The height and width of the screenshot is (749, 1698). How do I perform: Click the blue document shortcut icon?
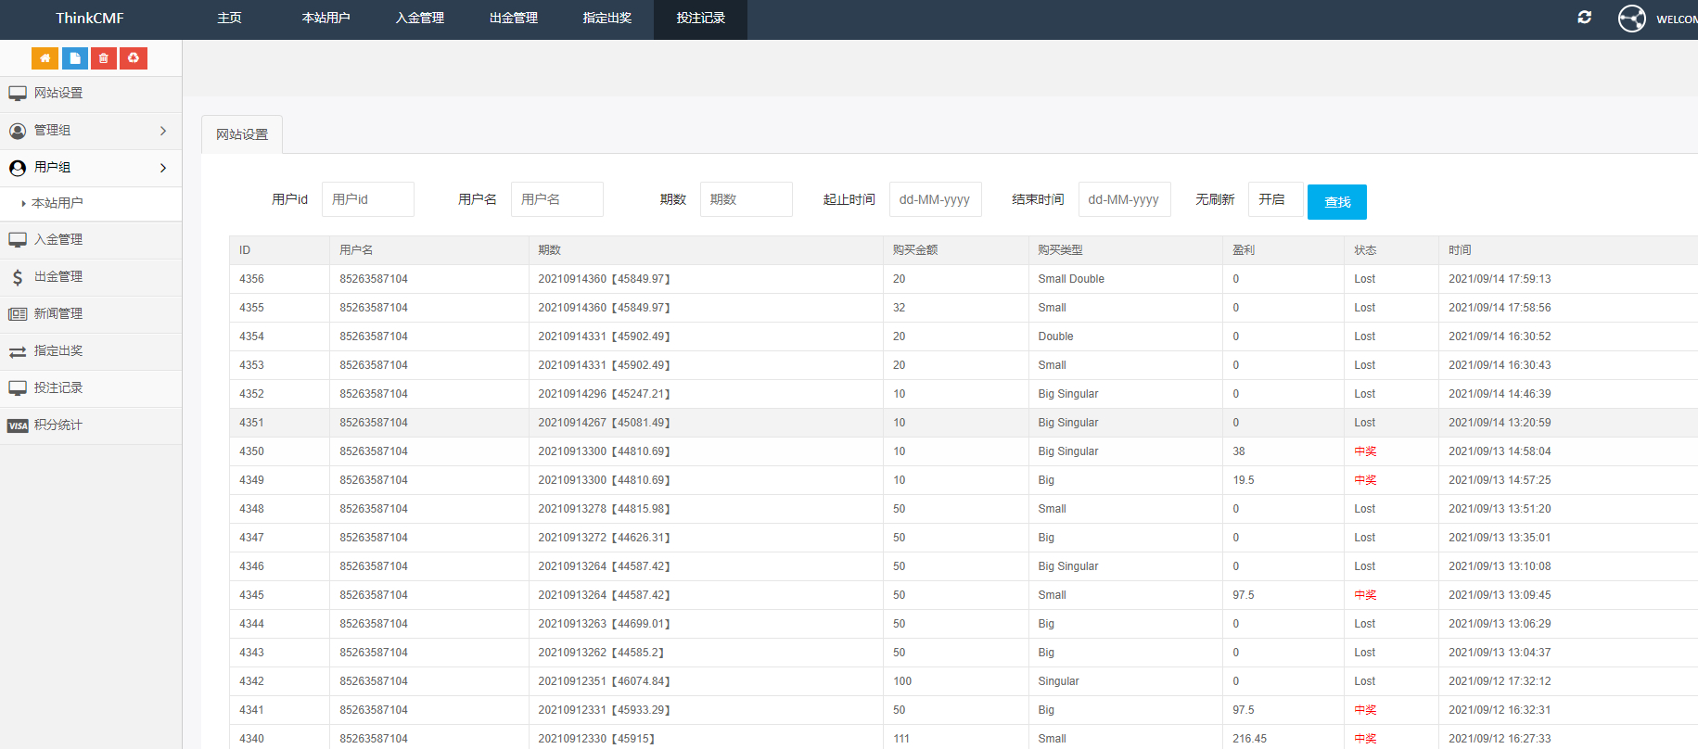point(75,58)
